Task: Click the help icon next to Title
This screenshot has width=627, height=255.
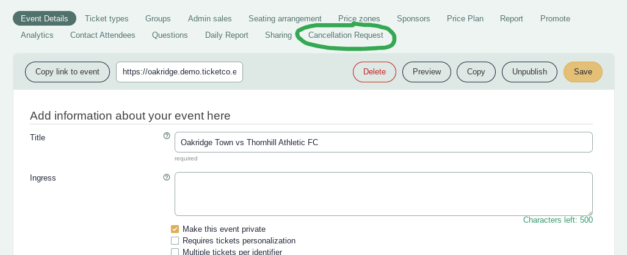Action: tap(167, 136)
